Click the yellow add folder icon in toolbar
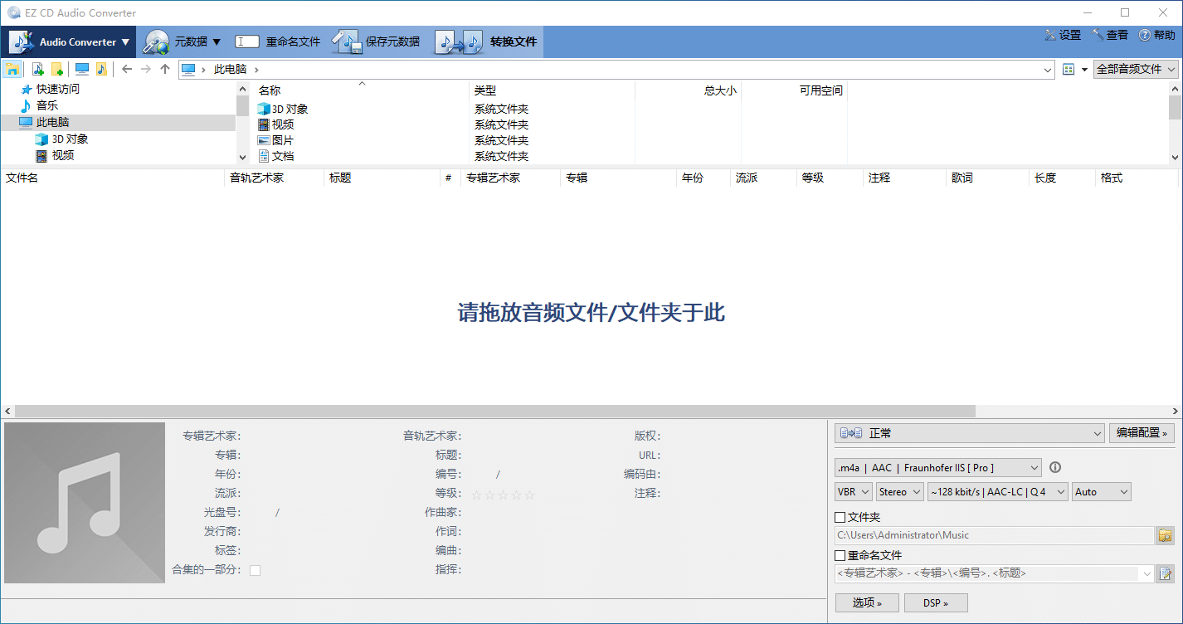This screenshot has height=624, width=1183. click(x=56, y=70)
